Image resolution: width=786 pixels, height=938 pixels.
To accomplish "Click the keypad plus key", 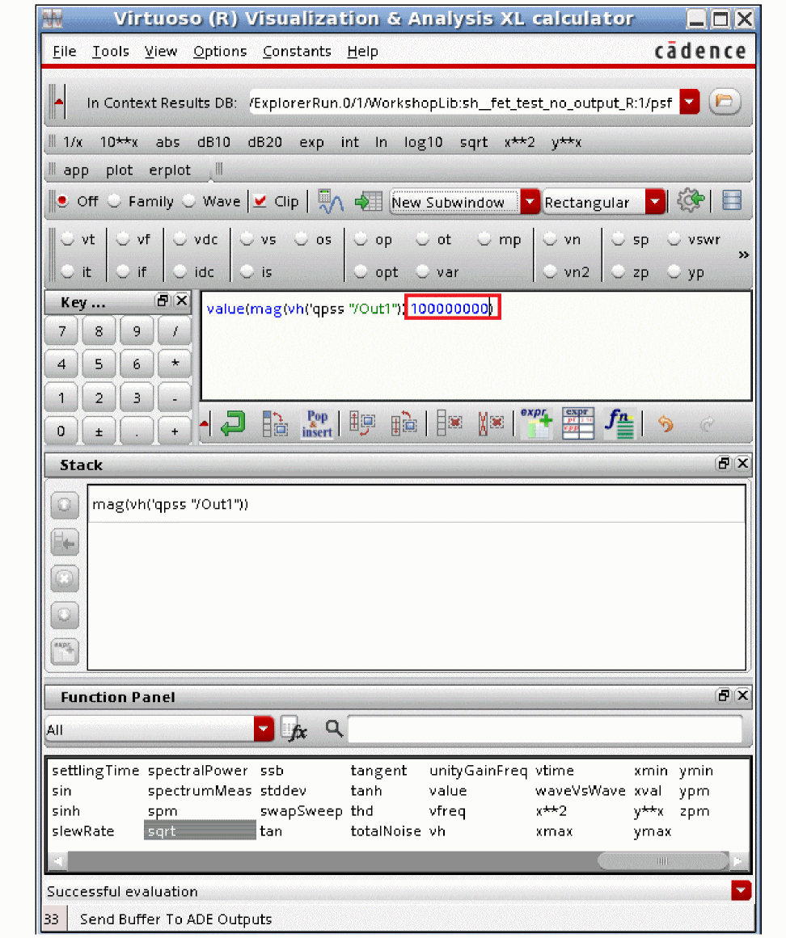I will tap(174, 431).
